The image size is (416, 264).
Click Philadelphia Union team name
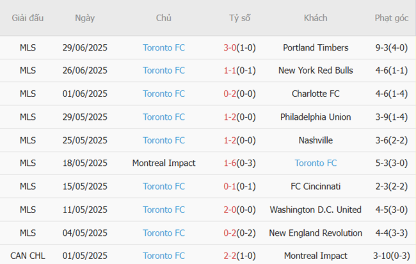pos(316,117)
